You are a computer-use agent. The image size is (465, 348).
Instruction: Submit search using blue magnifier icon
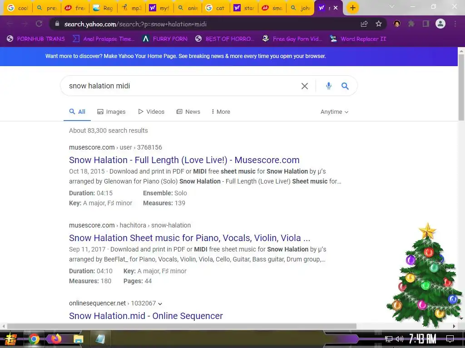tap(345, 86)
